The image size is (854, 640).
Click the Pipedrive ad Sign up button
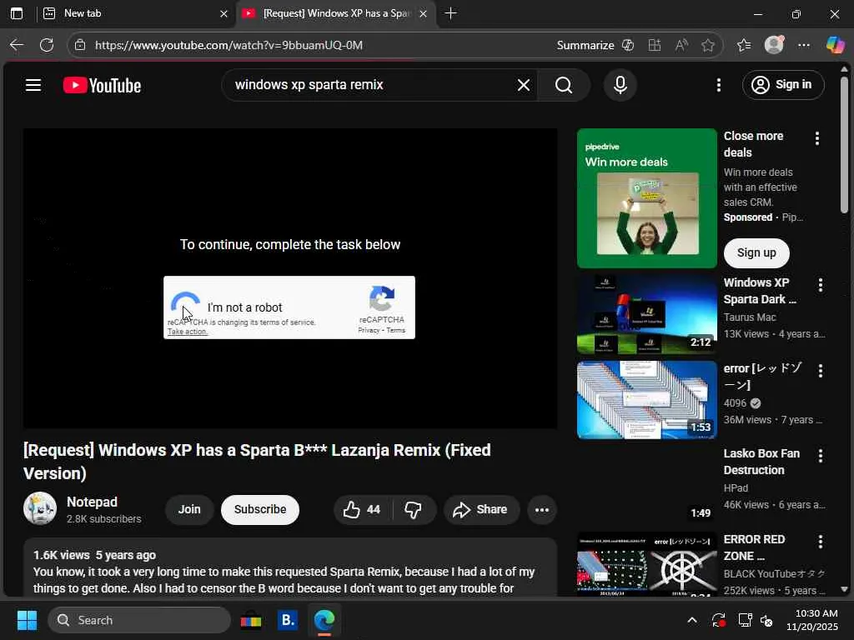[756, 252]
